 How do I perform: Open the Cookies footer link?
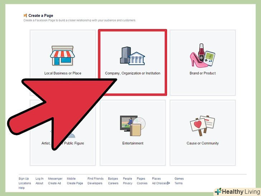click(x=142, y=183)
